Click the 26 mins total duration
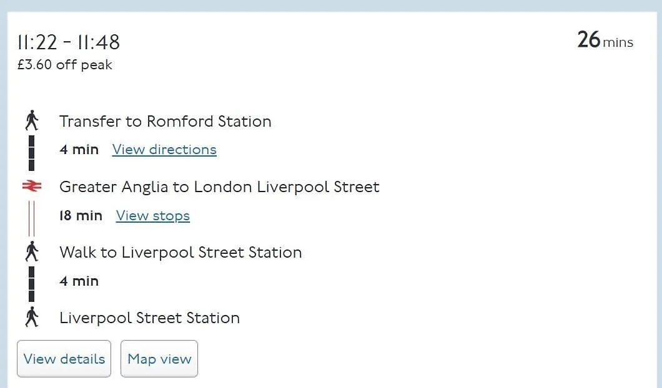The image size is (662, 388). coord(605,41)
